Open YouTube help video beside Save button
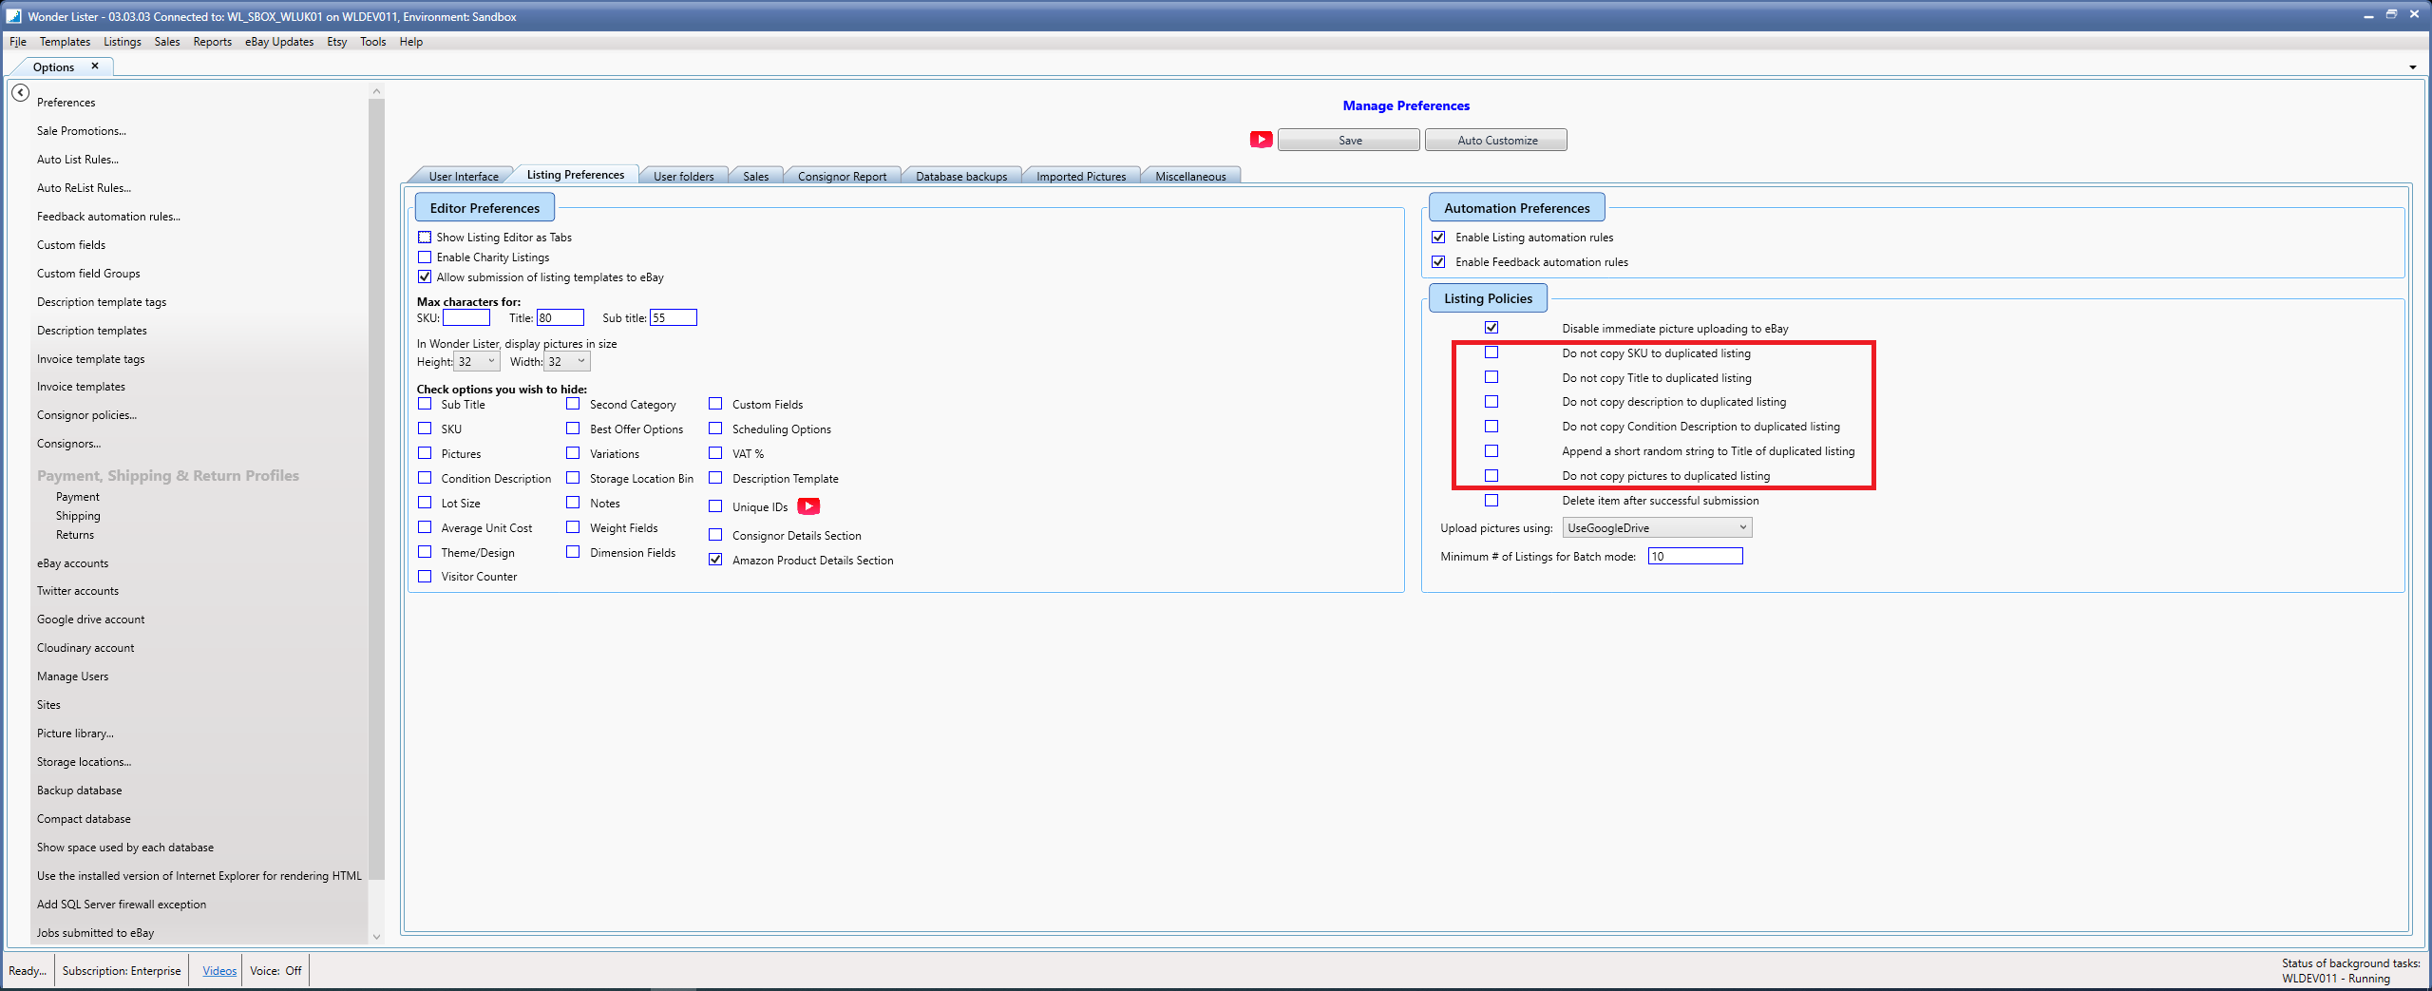 [x=1261, y=140]
